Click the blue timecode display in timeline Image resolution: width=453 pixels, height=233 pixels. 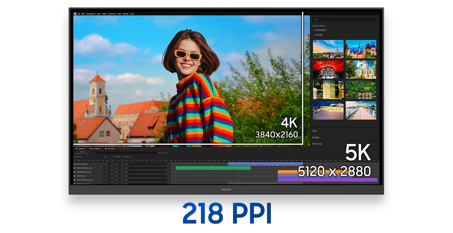pyautogui.click(x=82, y=153)
